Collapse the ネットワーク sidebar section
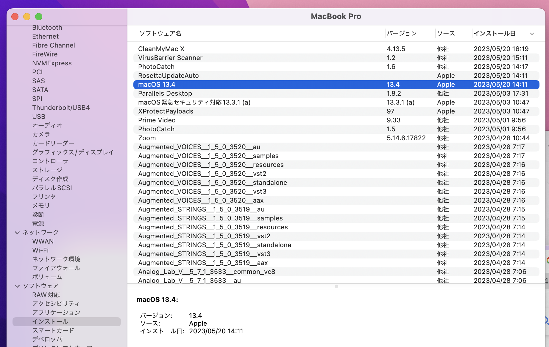This screenshot has width=549, height=347. click(17, 233)
